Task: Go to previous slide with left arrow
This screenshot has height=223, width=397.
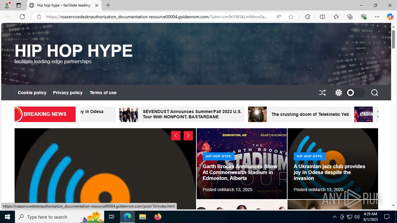Action: coord(176,136)
